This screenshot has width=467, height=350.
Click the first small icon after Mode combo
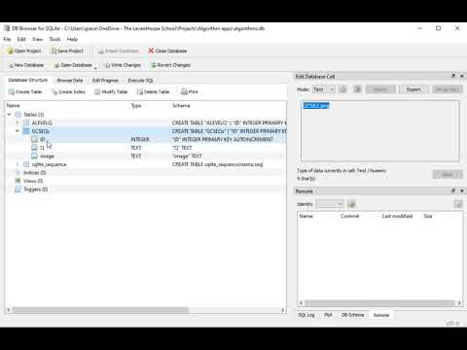point(343,89)
